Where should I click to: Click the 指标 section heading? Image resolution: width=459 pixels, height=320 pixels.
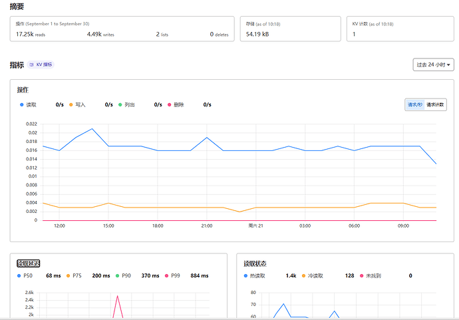(17, 65)
